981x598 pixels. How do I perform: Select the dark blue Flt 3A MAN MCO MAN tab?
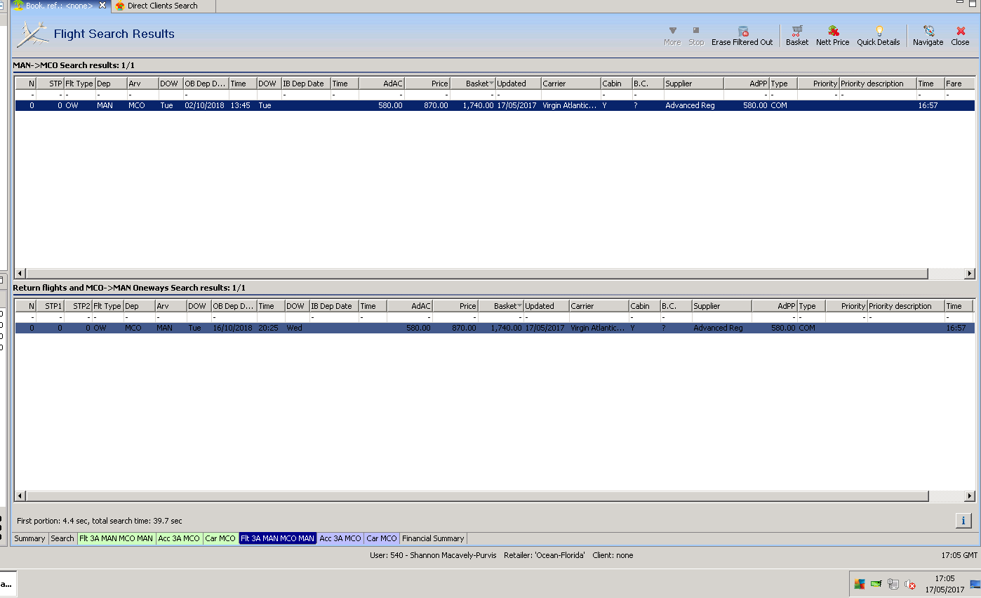click(x=278, y=538)
